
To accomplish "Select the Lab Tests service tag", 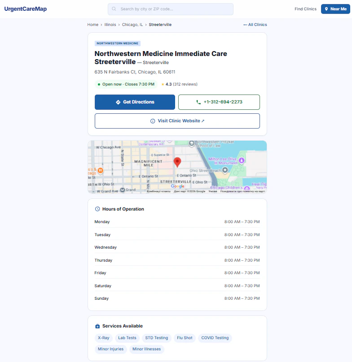I will pyautogui.click(x=127, y=338).
